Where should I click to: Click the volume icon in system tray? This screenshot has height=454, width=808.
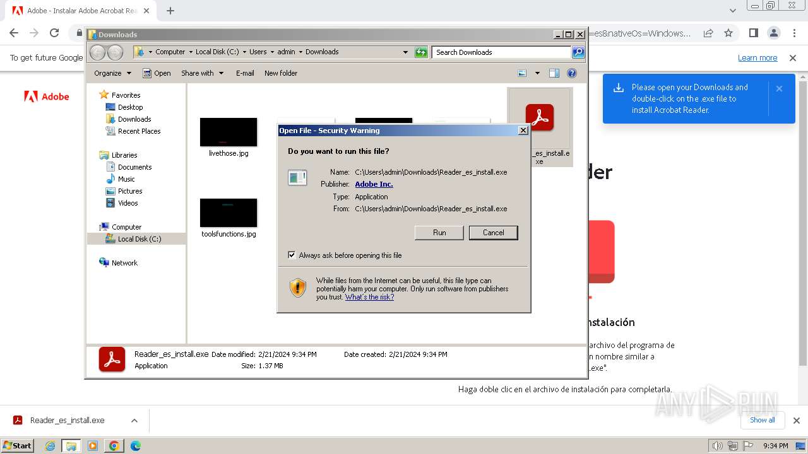pyautogui.click(x=717, y=446)
